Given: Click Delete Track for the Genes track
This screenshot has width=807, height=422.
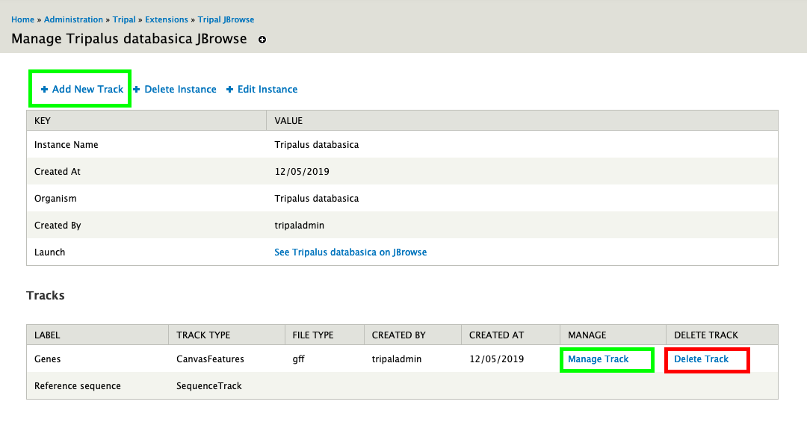Looking at the screenshot, I should click(x=701, y=359).
